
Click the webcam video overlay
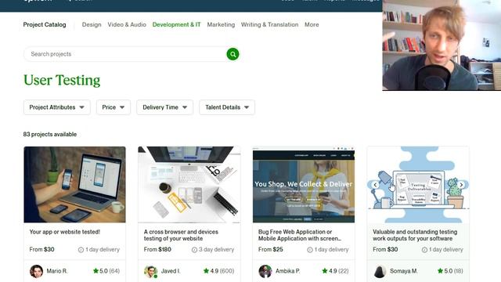click(x=442, y=45)
